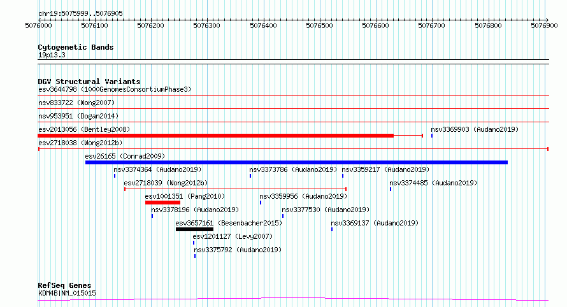Click the blue marker beneath nsv3375792
This screenshot has height=307, width=567.
tap(195, 256)
